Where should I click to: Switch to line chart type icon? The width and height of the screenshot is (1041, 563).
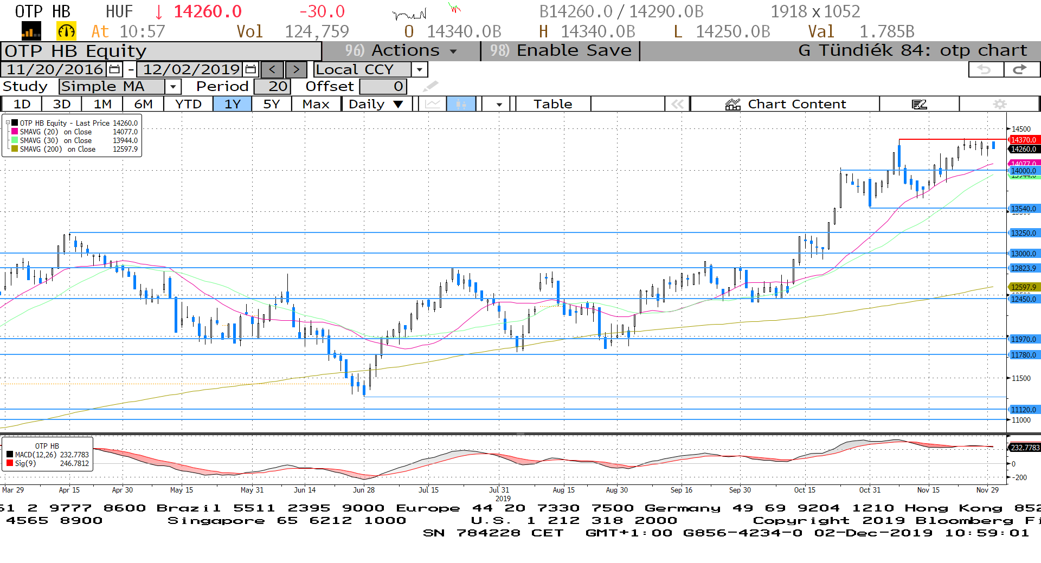click(433, 104)
